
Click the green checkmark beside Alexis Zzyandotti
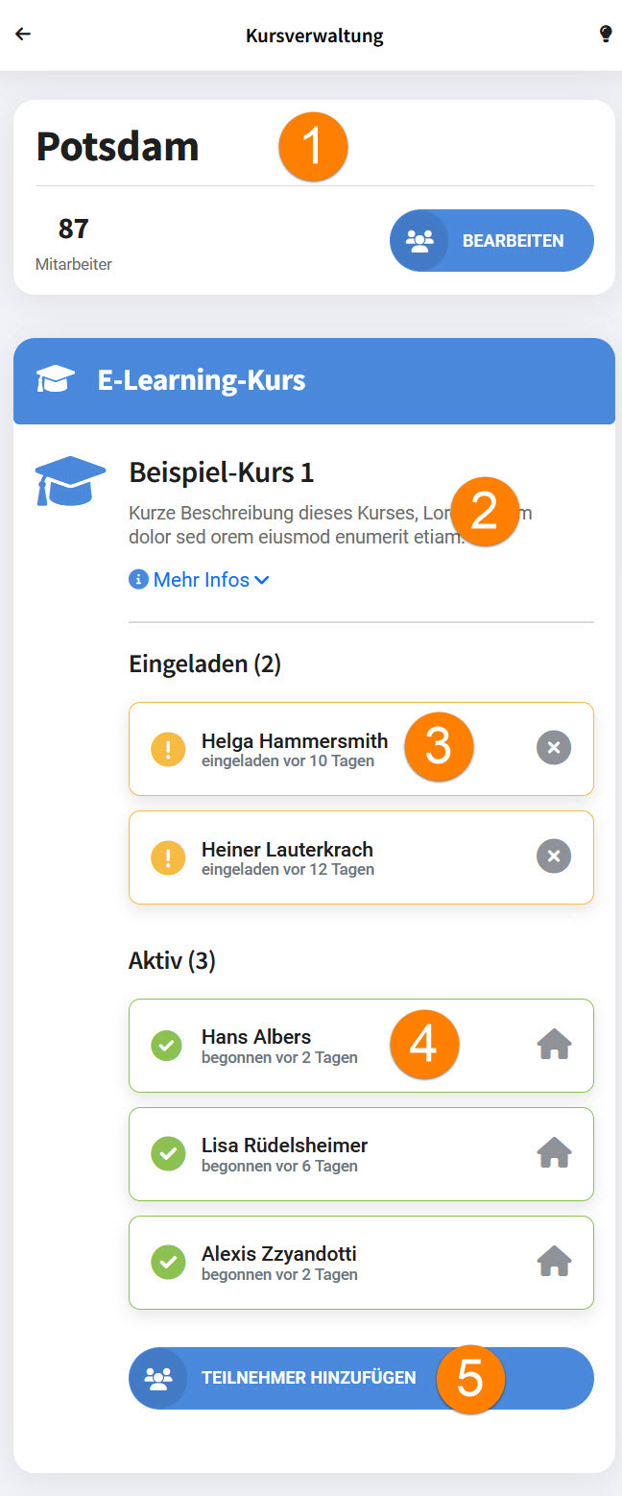pos(169,1263)
